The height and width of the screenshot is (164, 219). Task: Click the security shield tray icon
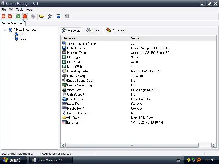tap(189, 160)
